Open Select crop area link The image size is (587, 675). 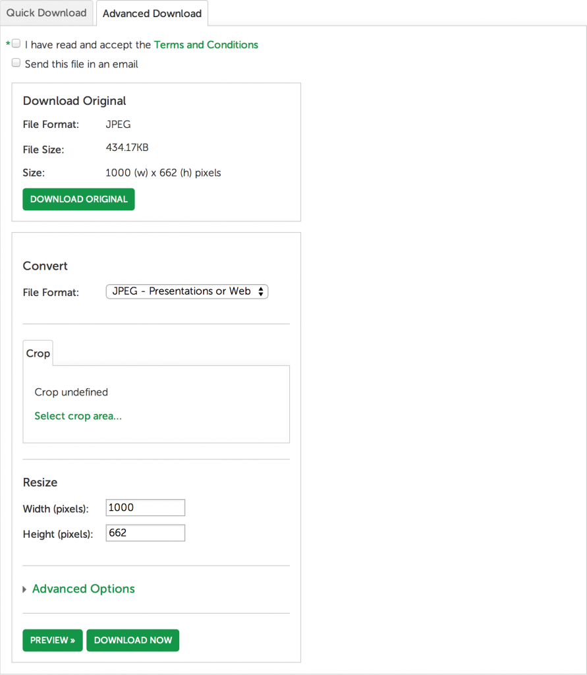click(x=78, y=416)
